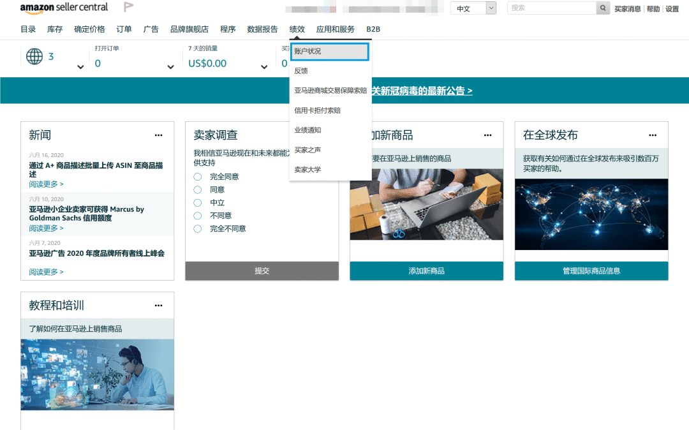
Task: Select the 完全不同意 survey option
Action: (196, 228)
